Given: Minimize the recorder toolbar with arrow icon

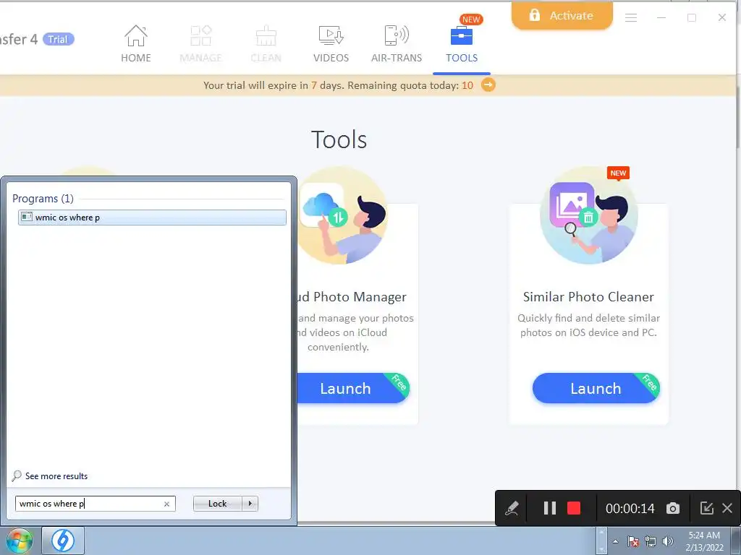Looking at the screenshot, I should tap(706, 508).
